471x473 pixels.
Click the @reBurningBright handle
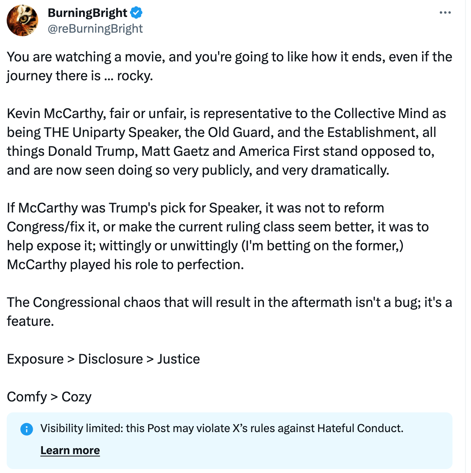coord(95,29)
